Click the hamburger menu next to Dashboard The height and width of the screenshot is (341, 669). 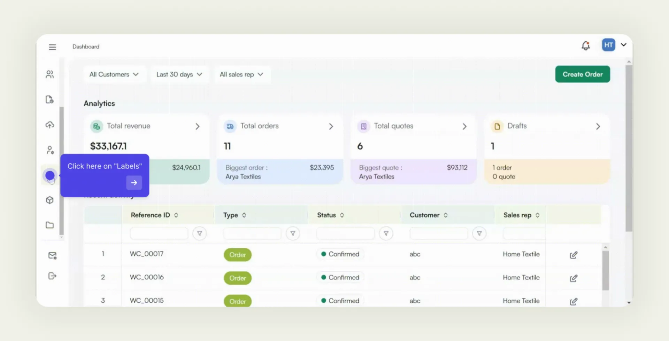[x=52, y=47]
